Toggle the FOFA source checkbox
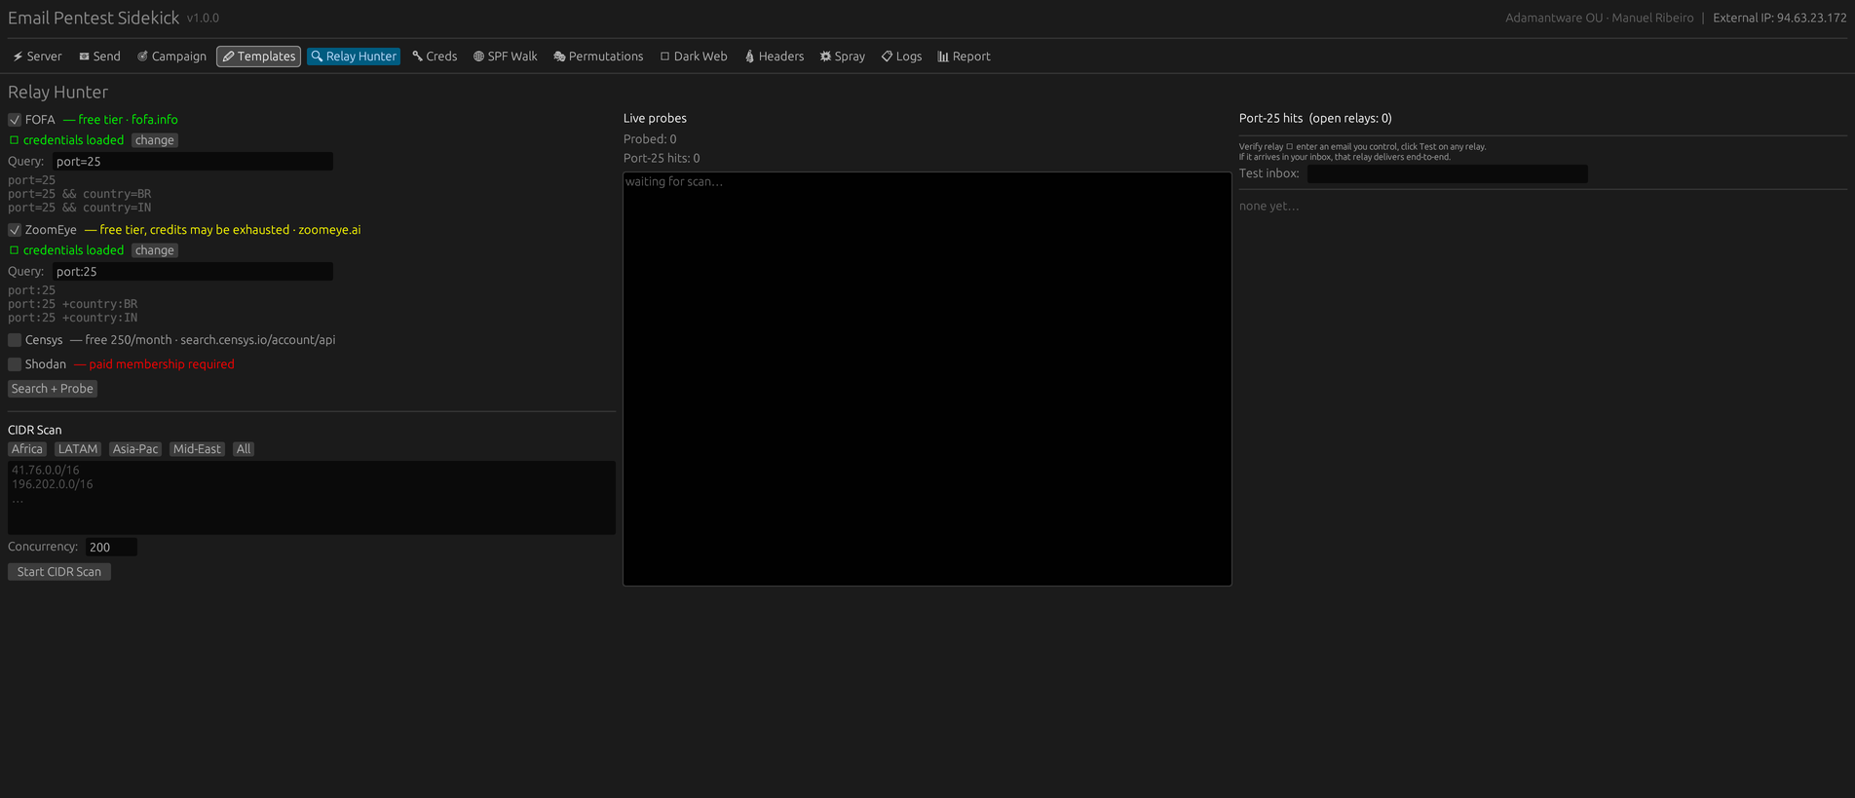 (15, 120)
